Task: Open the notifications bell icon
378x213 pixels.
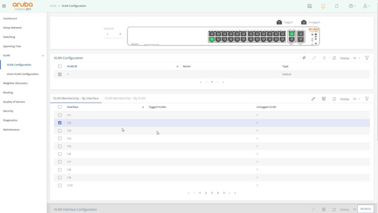Action: 323,6
